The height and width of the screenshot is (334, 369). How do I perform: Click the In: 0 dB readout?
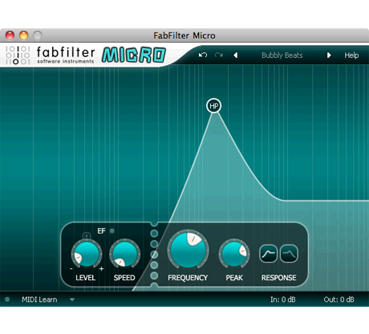pos(283,299)
